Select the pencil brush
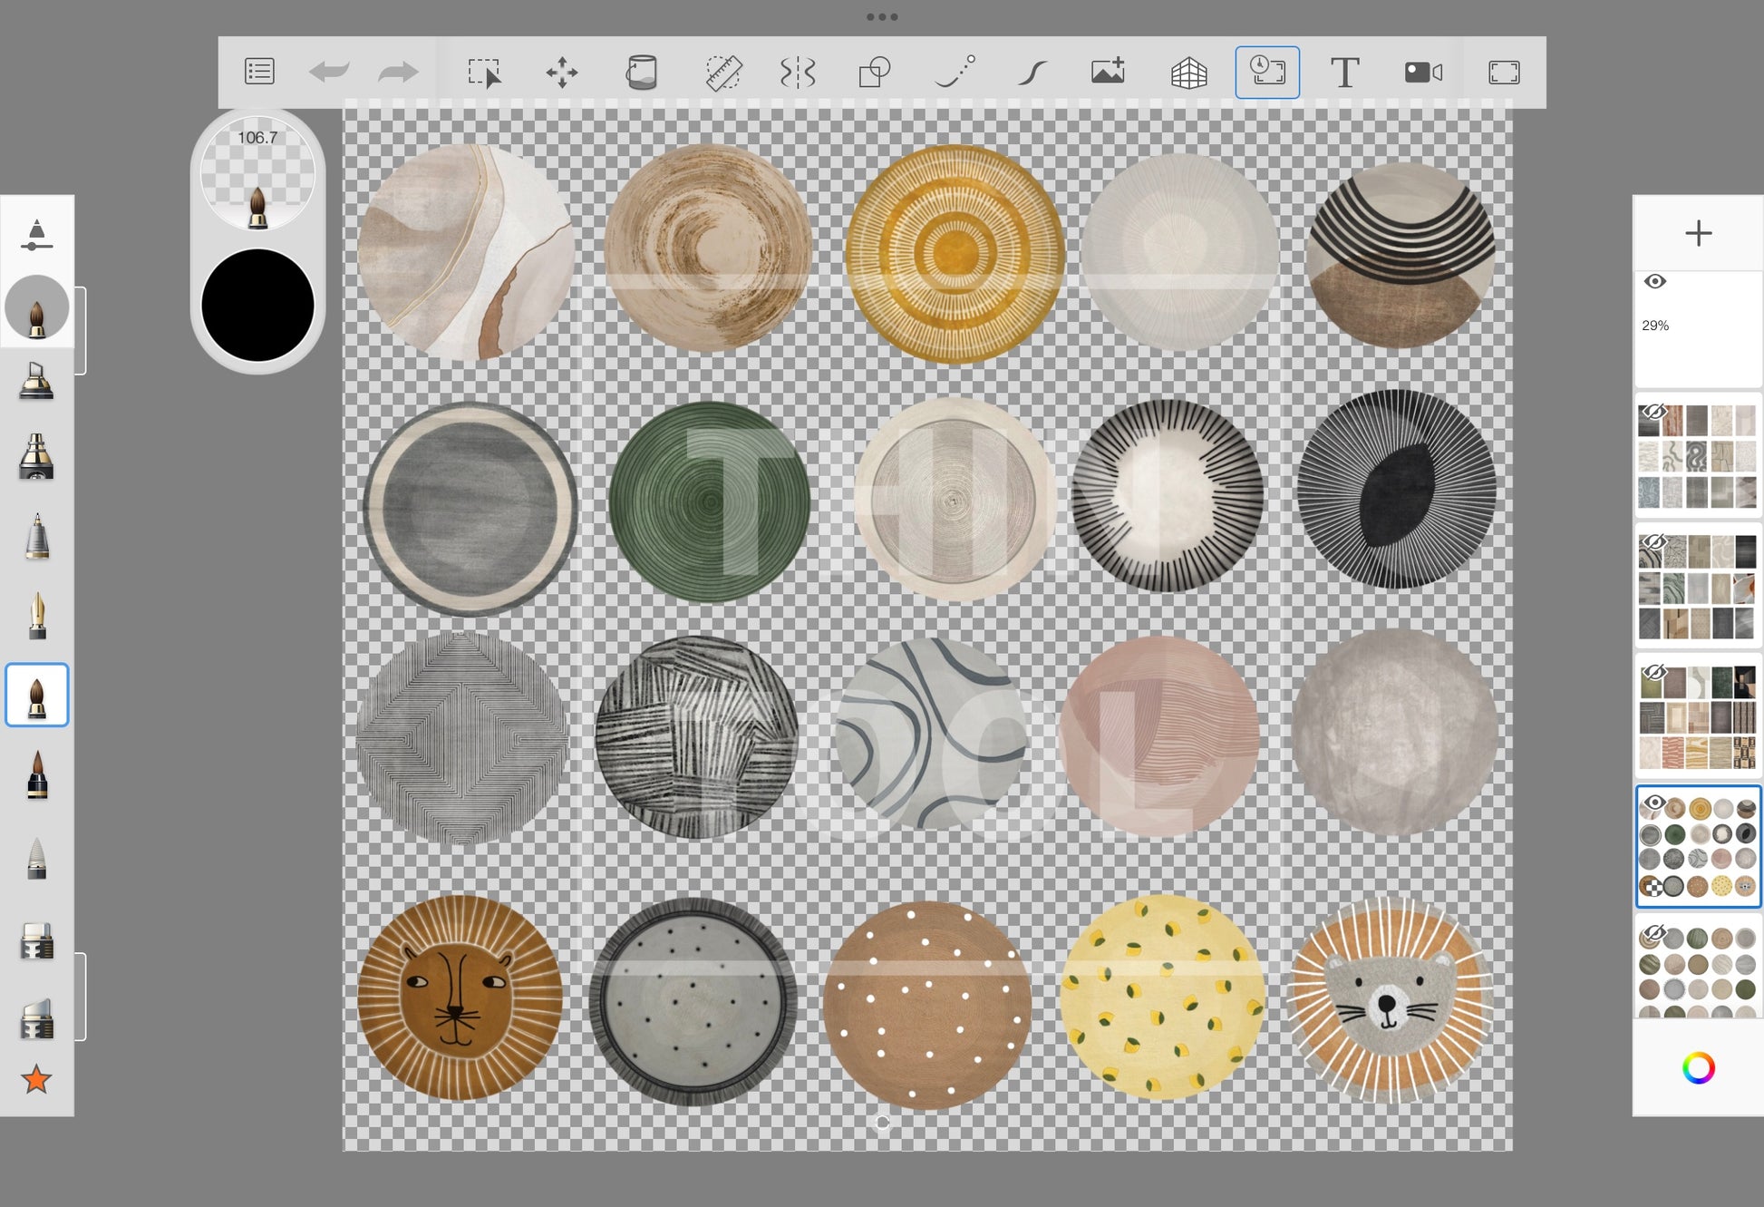Image resolution: width=1764 pixels, height=1207 pixels. [x=36, y=536]
